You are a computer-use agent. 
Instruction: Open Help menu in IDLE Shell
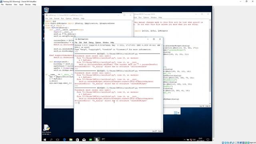(112, 42)
